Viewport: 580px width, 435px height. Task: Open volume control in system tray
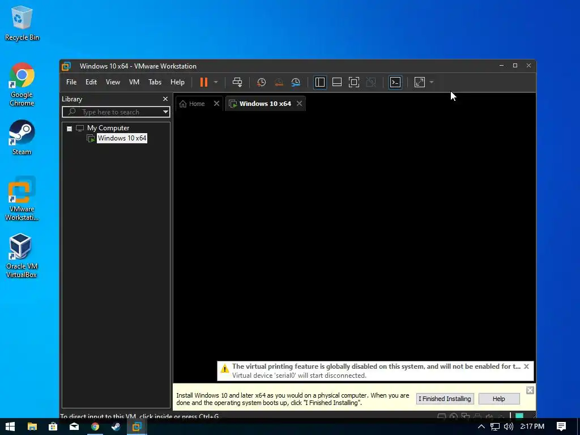coord(509,427)
